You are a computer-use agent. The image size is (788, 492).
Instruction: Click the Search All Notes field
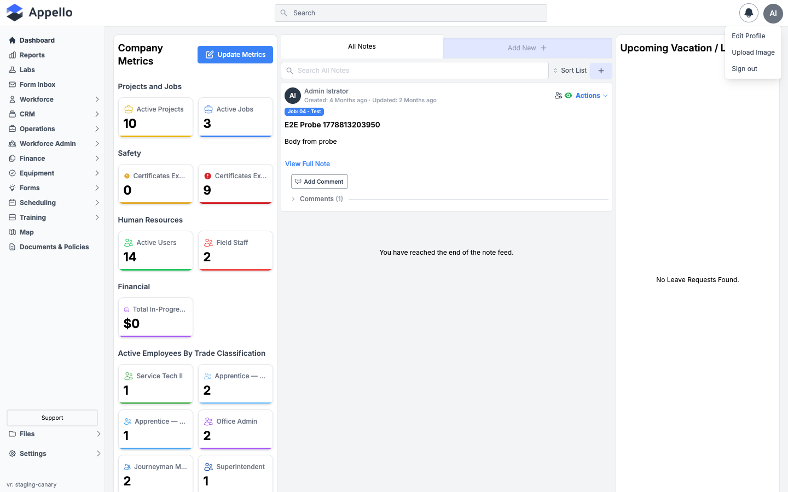click(x=415, y=71)
